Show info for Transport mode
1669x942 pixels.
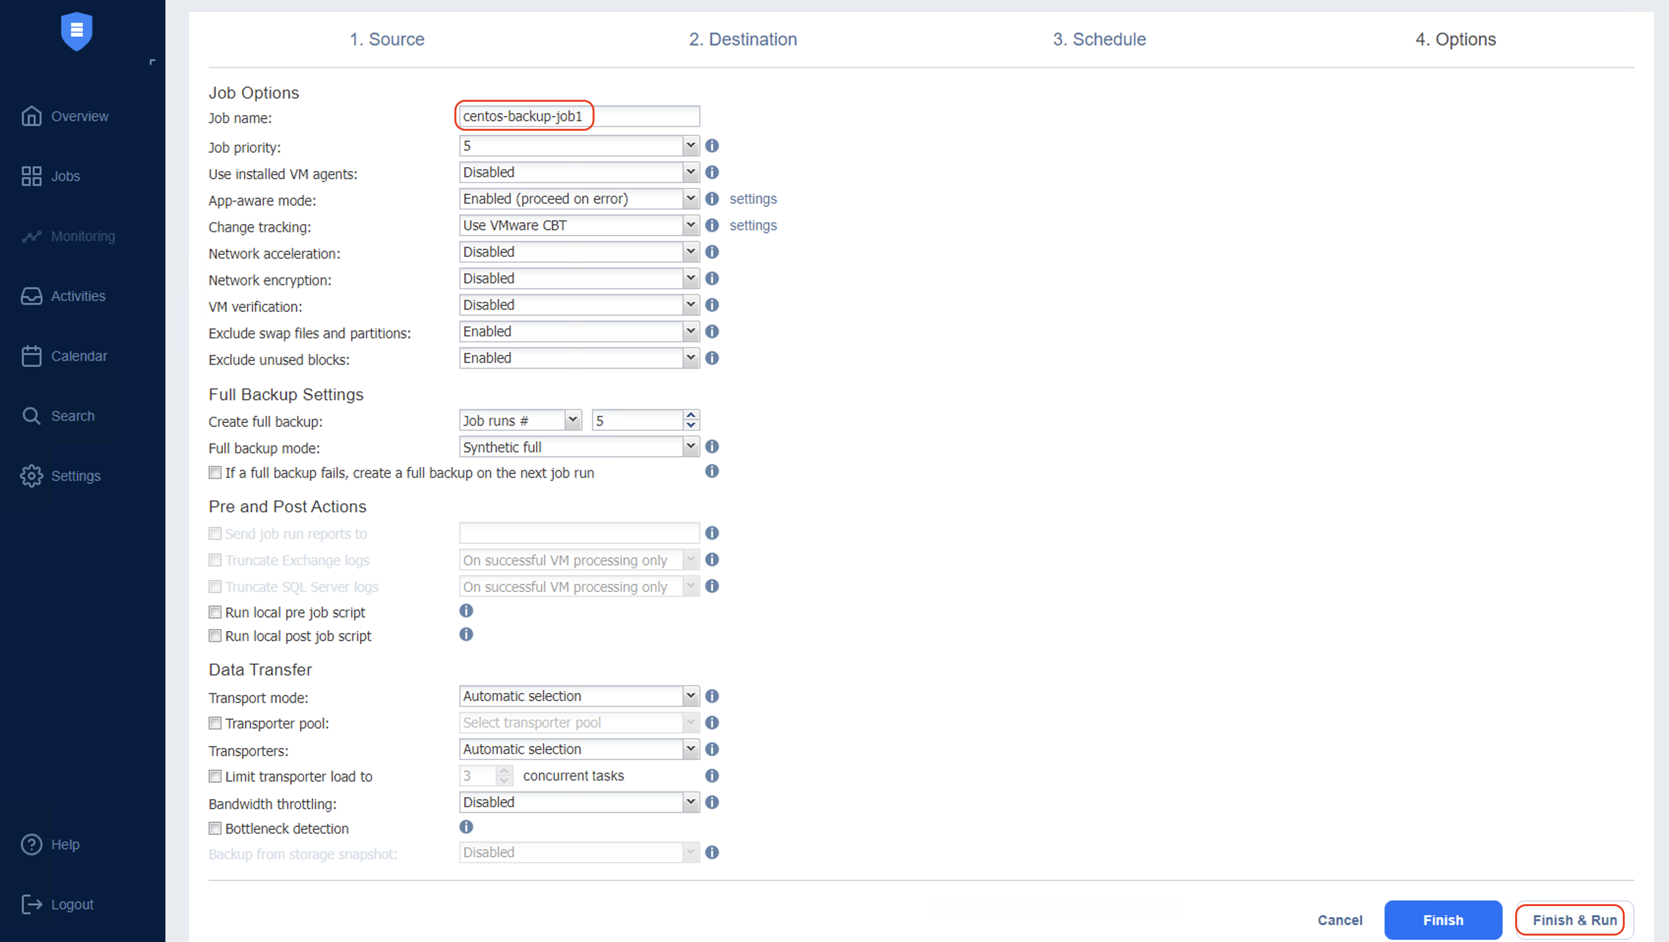coord(712,697)
